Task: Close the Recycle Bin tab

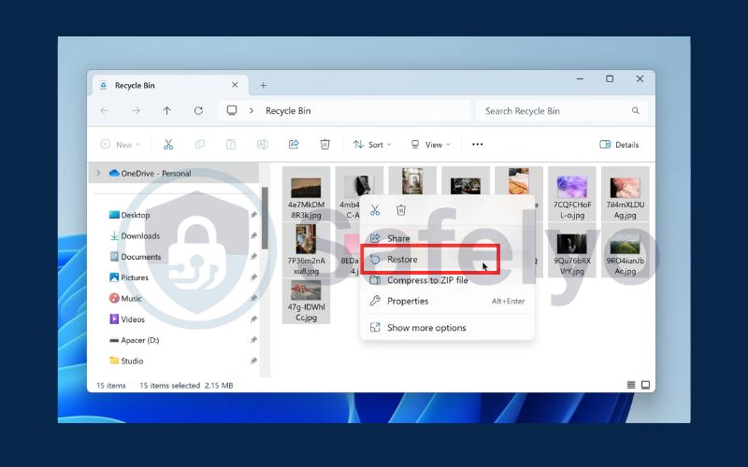Action: point(235,85)
